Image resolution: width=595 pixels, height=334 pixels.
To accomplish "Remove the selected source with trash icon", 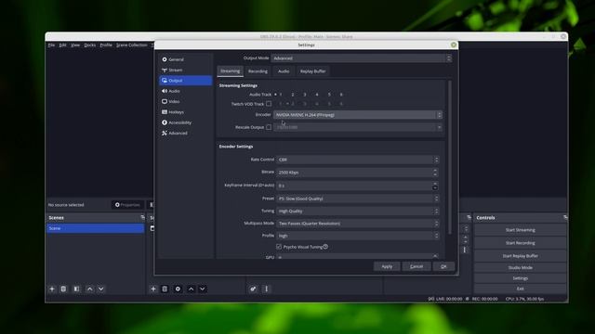I will (x=165, y=289).
